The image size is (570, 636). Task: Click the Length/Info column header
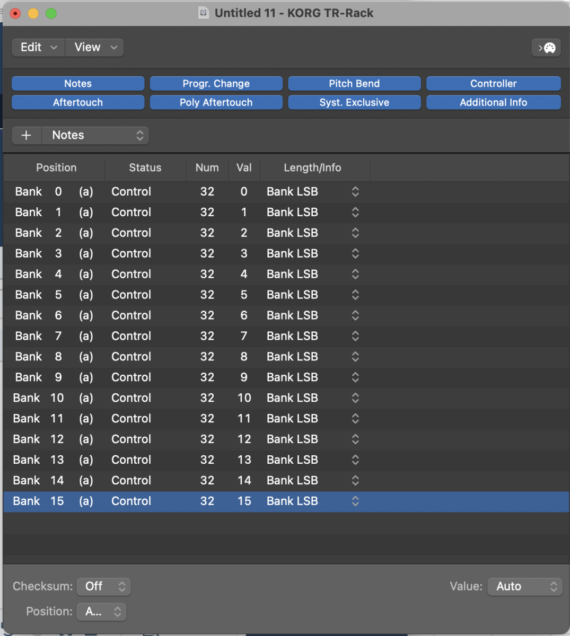312,168
